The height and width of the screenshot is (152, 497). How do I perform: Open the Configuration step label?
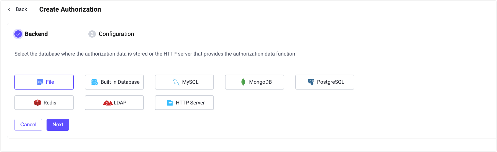point(116,34)
